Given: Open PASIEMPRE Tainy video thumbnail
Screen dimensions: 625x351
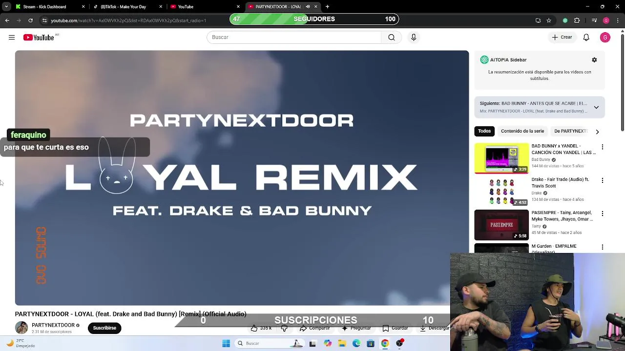Looking at the screenshot, I should [x=501, y=225].
